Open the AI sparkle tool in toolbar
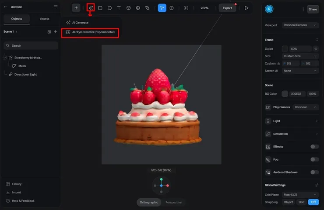Viewport: 324px width, 210px height. pos(91,8)
